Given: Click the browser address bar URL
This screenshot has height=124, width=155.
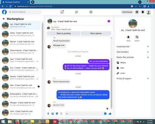Looking at the screenshot, I should click(x=35, y=6).
